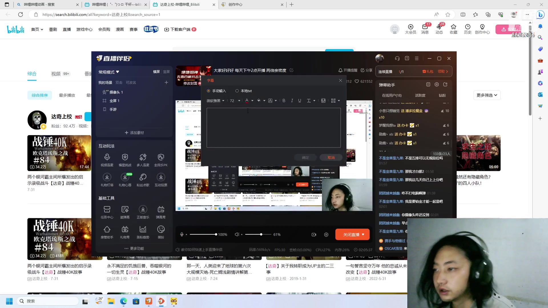Image resolution: width=548 pixels, height=308 pixels.
Task: Open 视频连麦 video co-stream tool
Action: [107, 160]
